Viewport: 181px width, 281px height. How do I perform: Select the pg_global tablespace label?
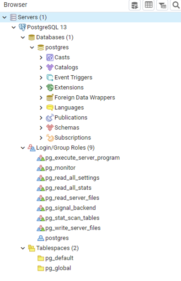pos(58,268)
